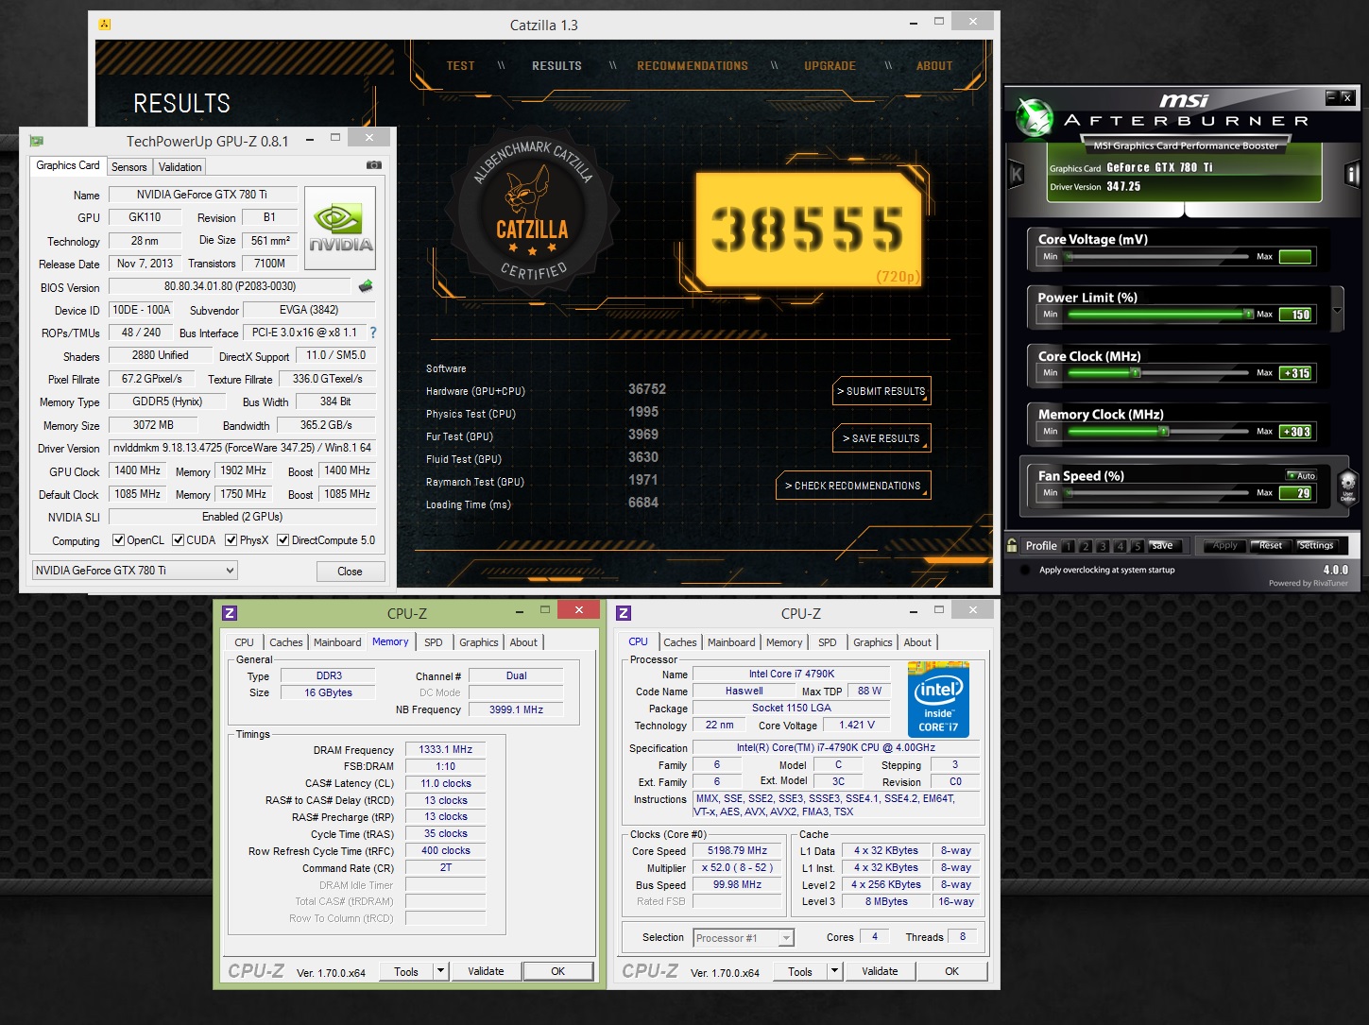
Task: Click the NVIDIA logo in GPU-Z
Action: (x=340, y=228)
